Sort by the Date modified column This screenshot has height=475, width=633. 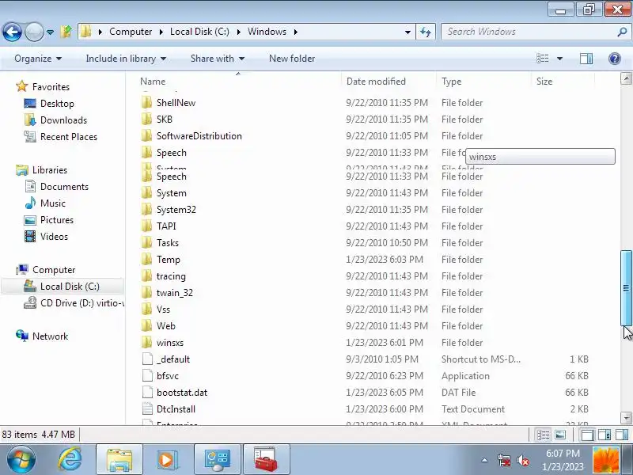tap(376, 82)
